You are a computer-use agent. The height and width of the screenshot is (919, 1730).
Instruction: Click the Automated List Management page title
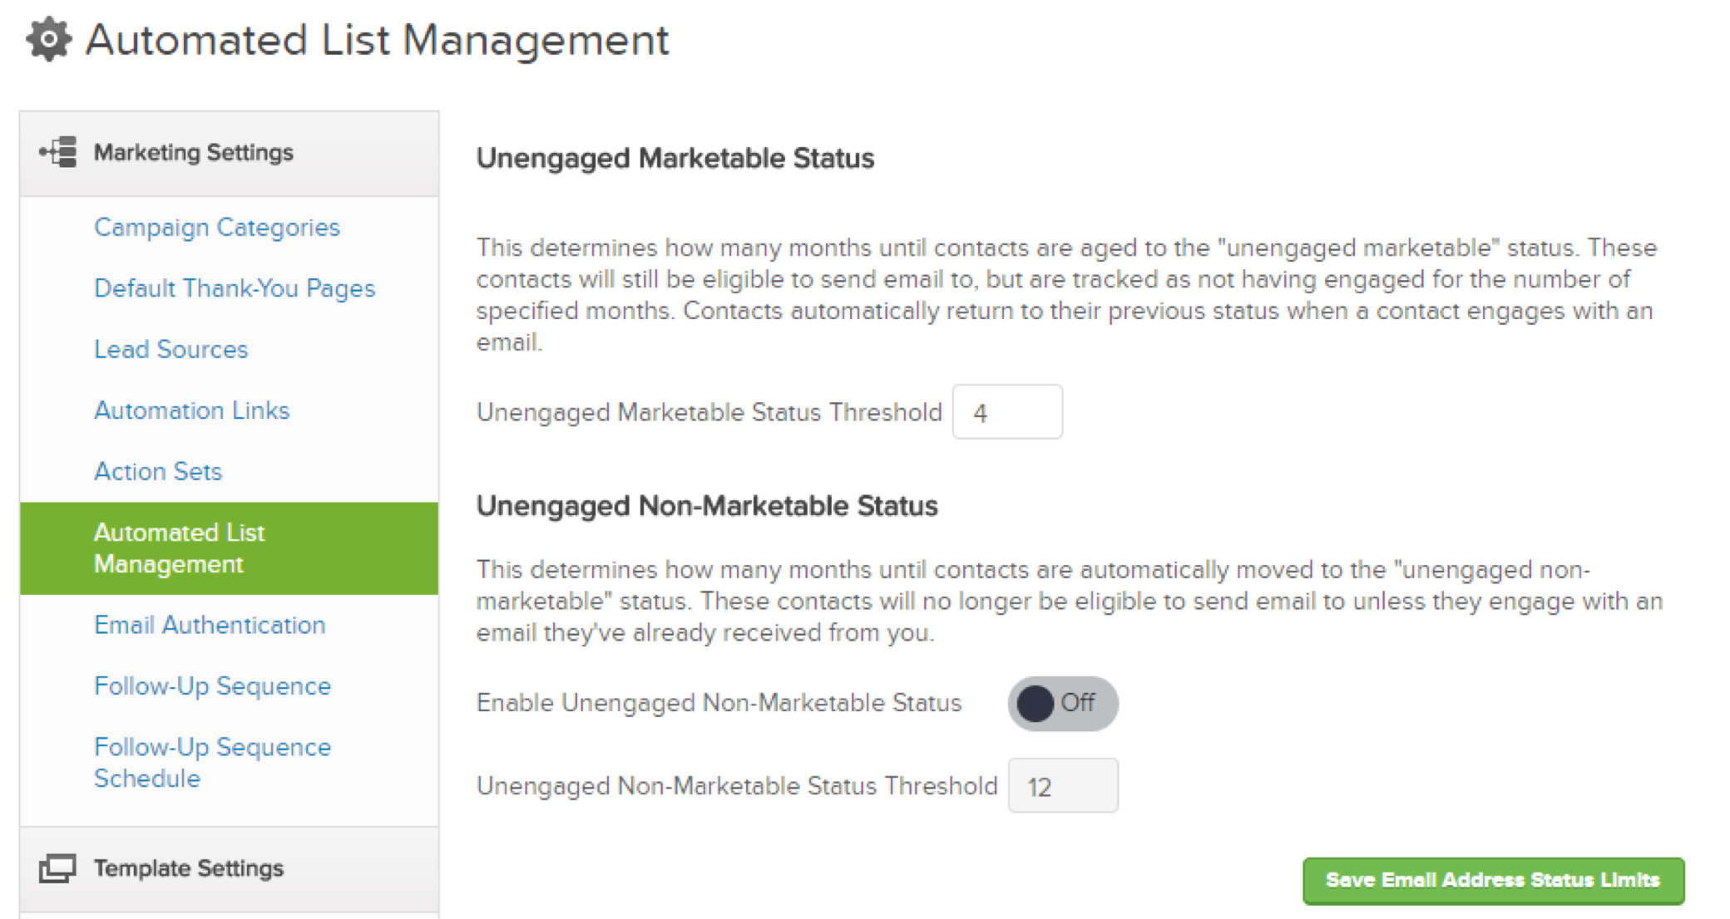point(377,40)
